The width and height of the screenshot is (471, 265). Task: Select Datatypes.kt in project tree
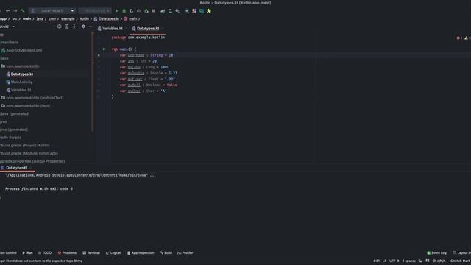click(20, 74)
